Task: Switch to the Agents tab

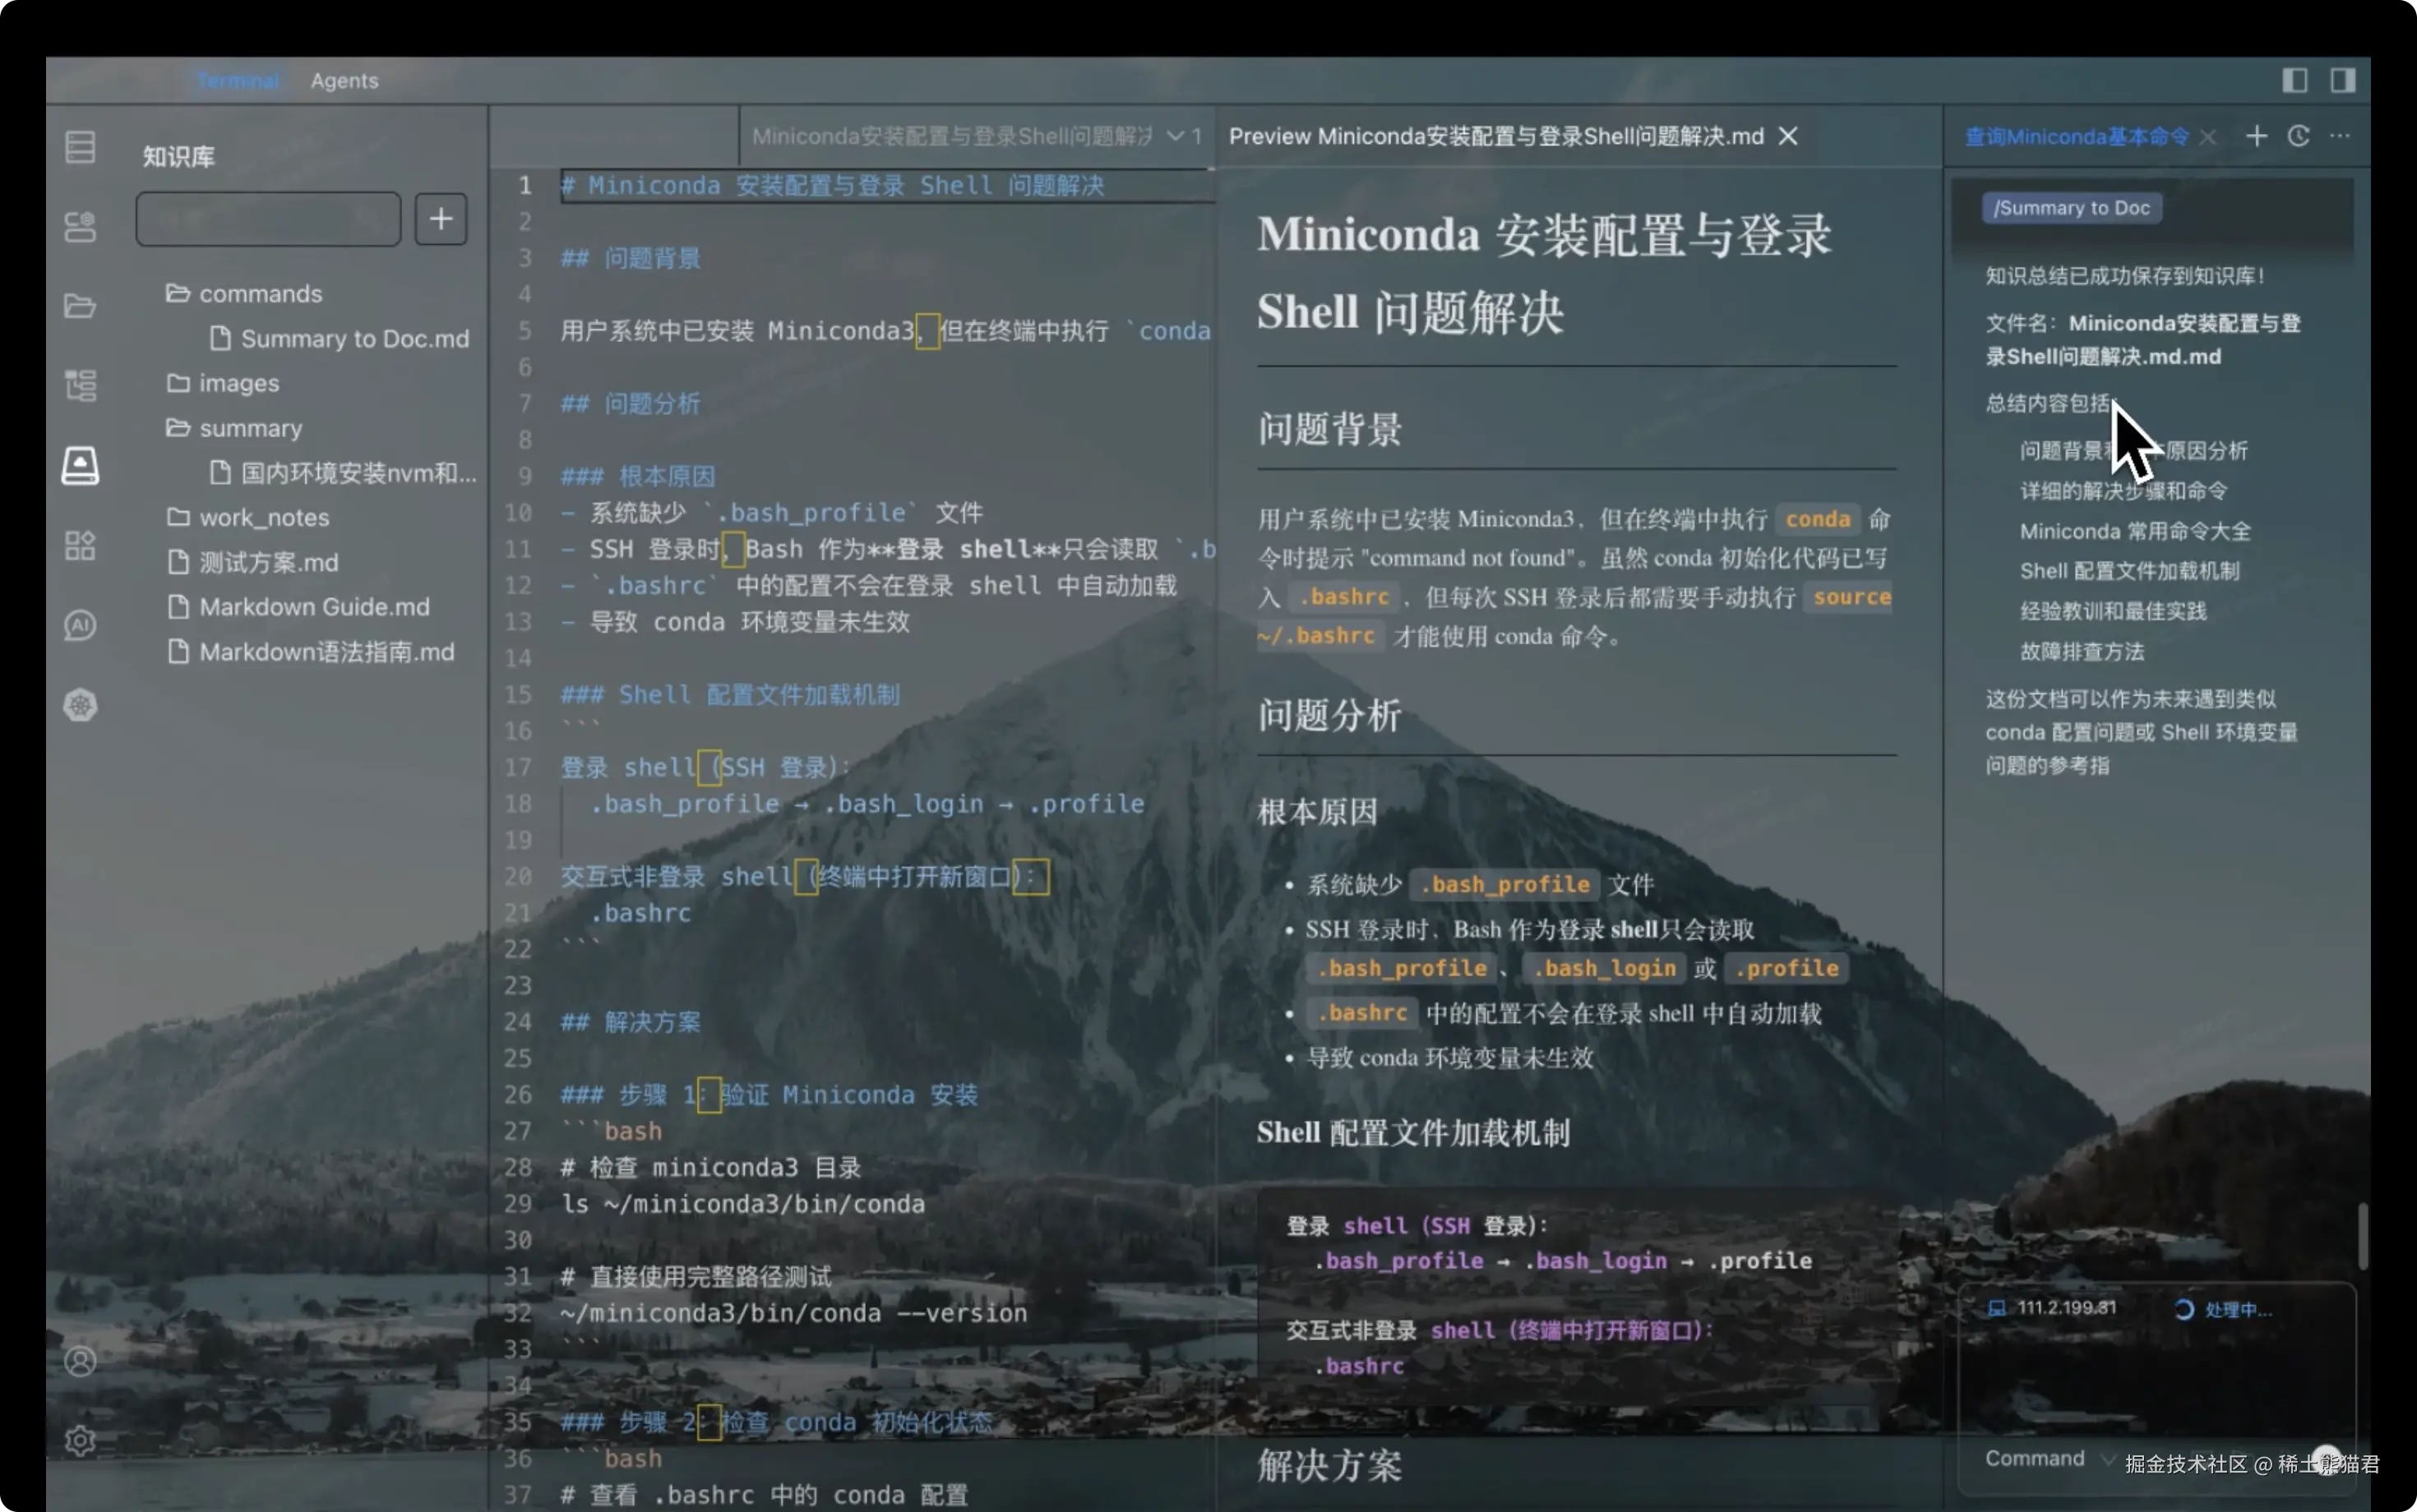Action: coord(344,81)
